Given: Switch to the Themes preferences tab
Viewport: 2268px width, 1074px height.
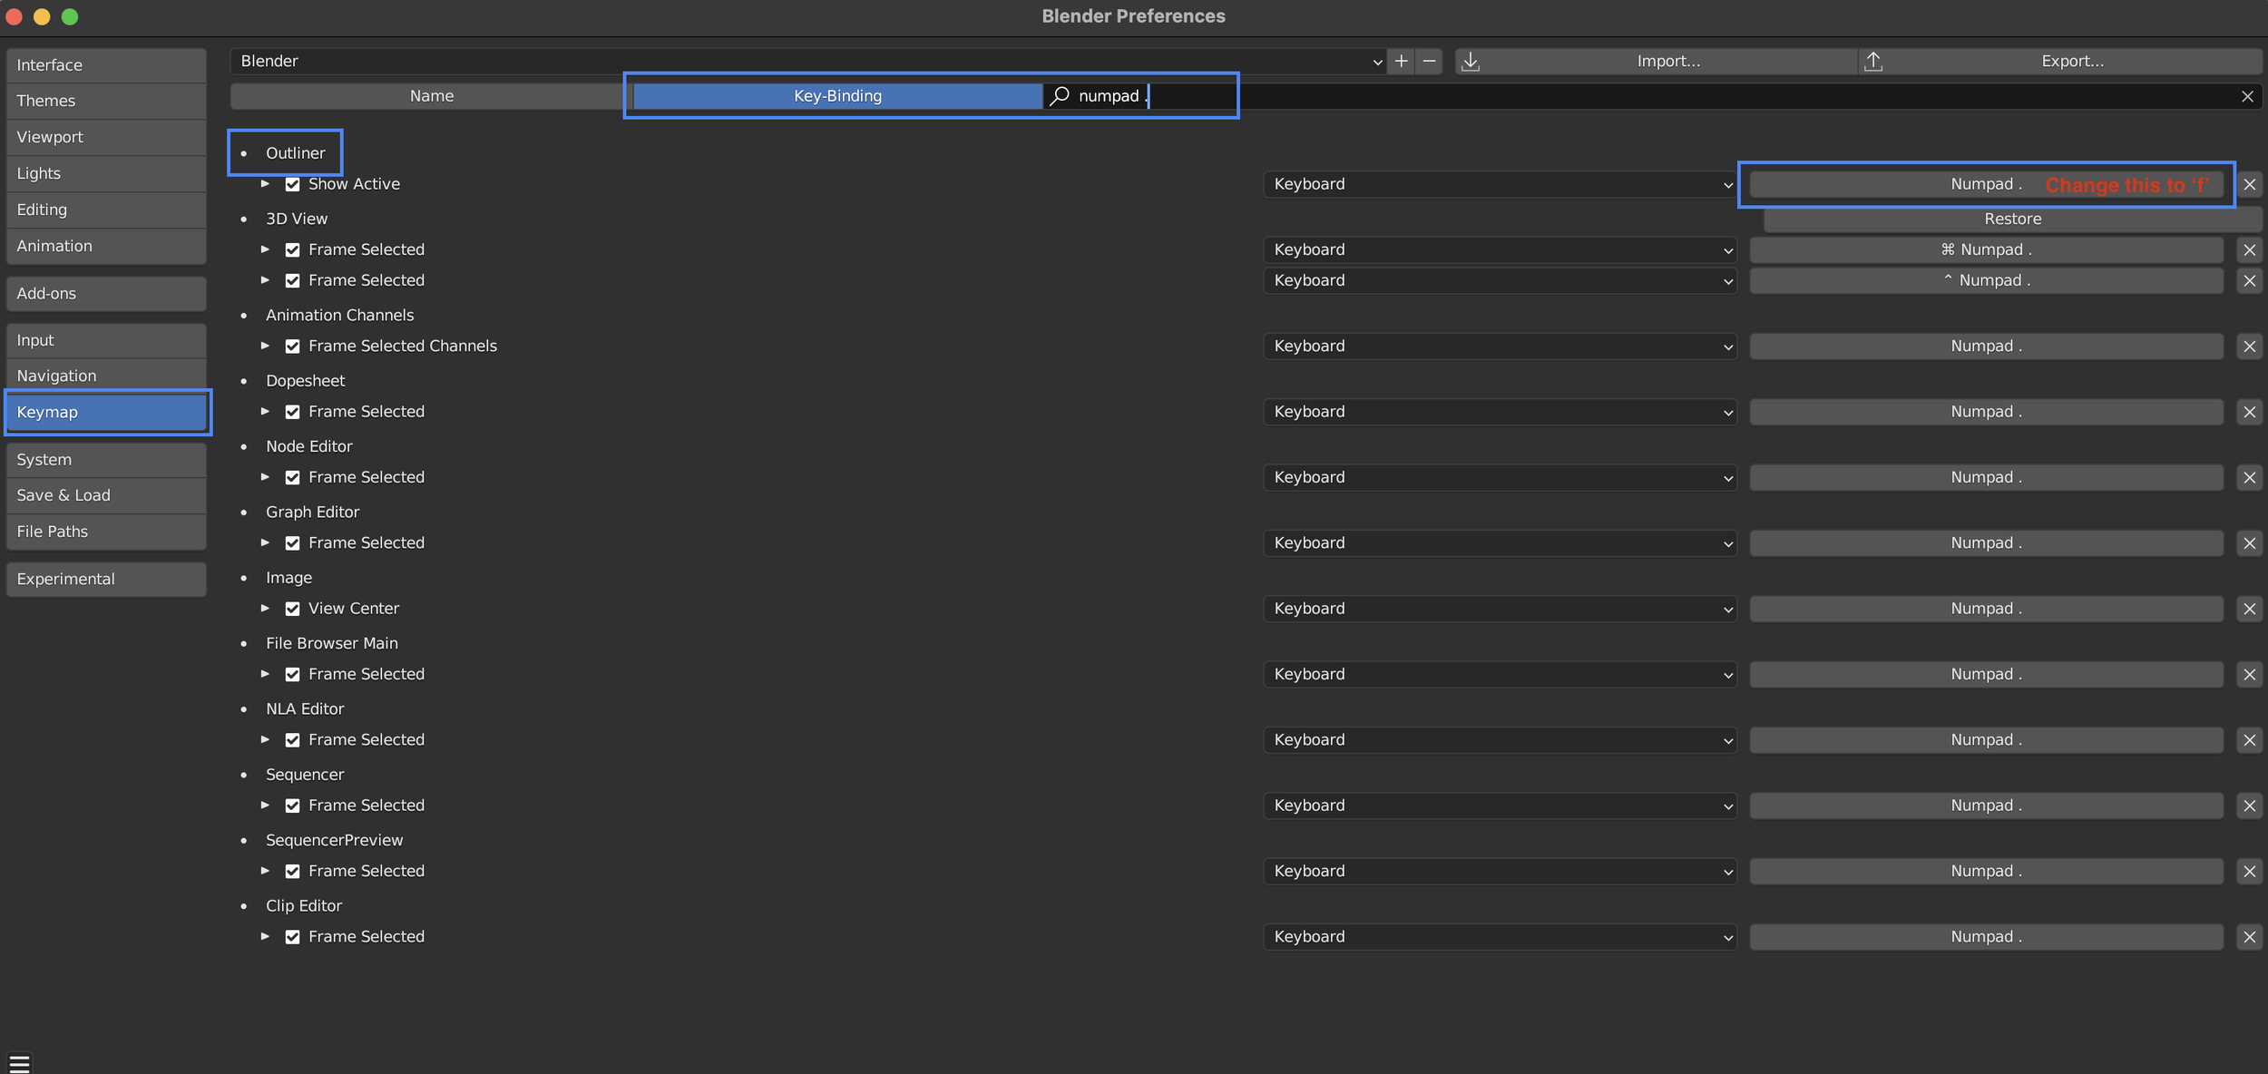Looking at the screenshot, I should [x=105, y=101].
